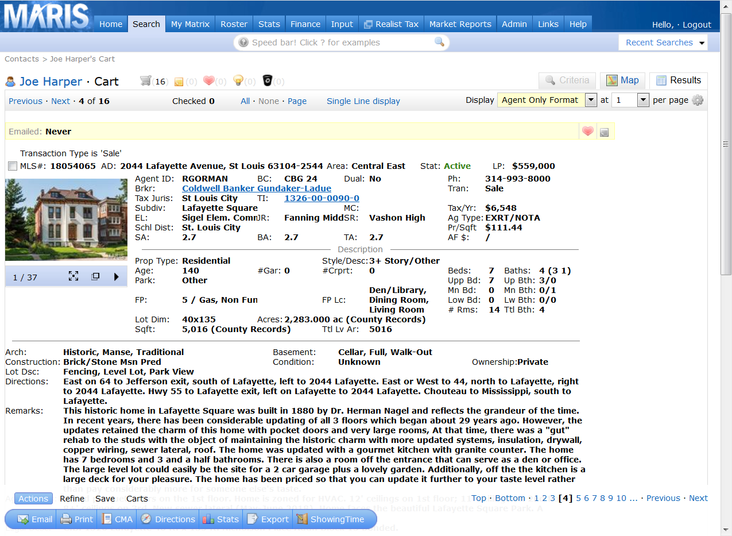Click the heart favorites icon in header

point(208,81)
